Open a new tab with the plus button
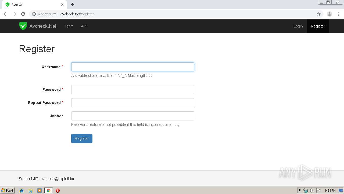This screenshot has width=344, height=194. [73, 5]
